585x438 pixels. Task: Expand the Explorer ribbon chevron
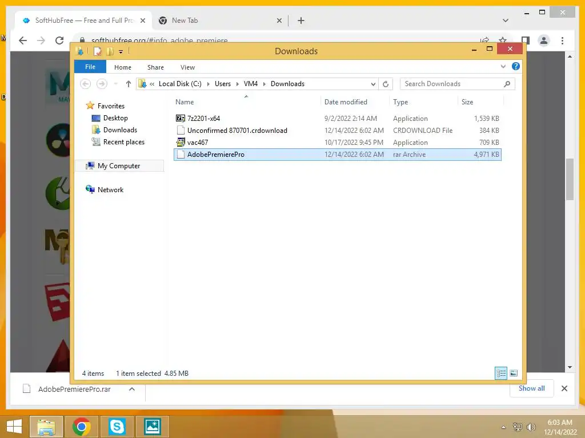(503, 67)
